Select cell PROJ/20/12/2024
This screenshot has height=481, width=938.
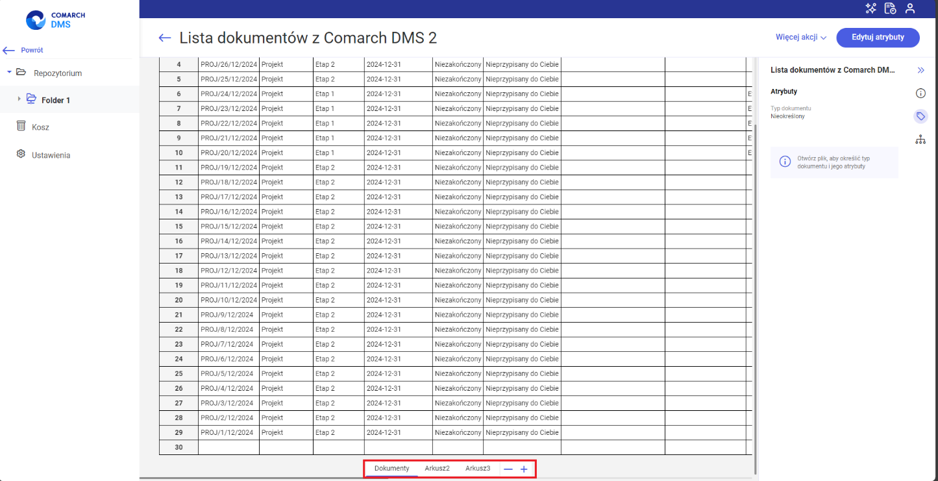pyautogui.click(x=228, y=153)
